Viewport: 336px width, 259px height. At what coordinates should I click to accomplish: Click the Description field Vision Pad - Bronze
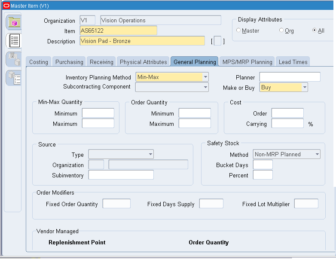(x=142, y=41)
